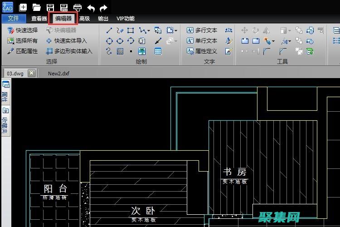This screenshot has height=227, width=340.
Task: Switch to the 高级 tab
Action: (85, 19)
